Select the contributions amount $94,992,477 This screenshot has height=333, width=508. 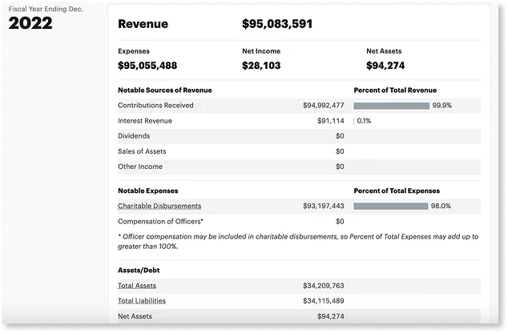pyautogui.click(x=324, y=106)
